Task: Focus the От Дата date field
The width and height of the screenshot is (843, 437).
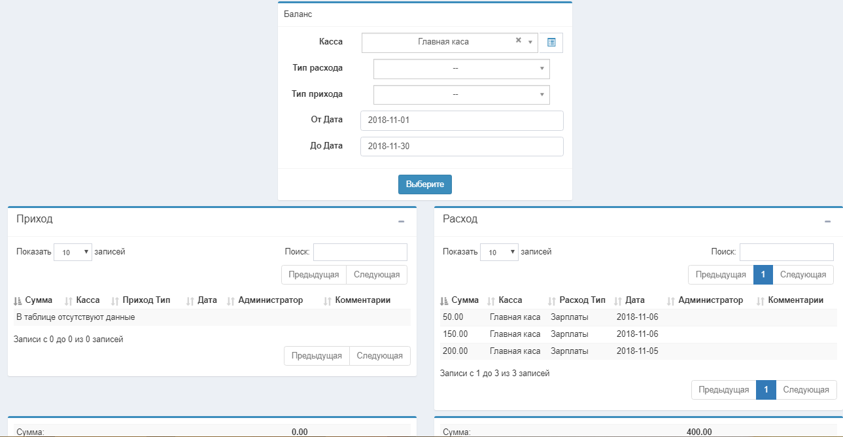Action: tap(462, 120)
